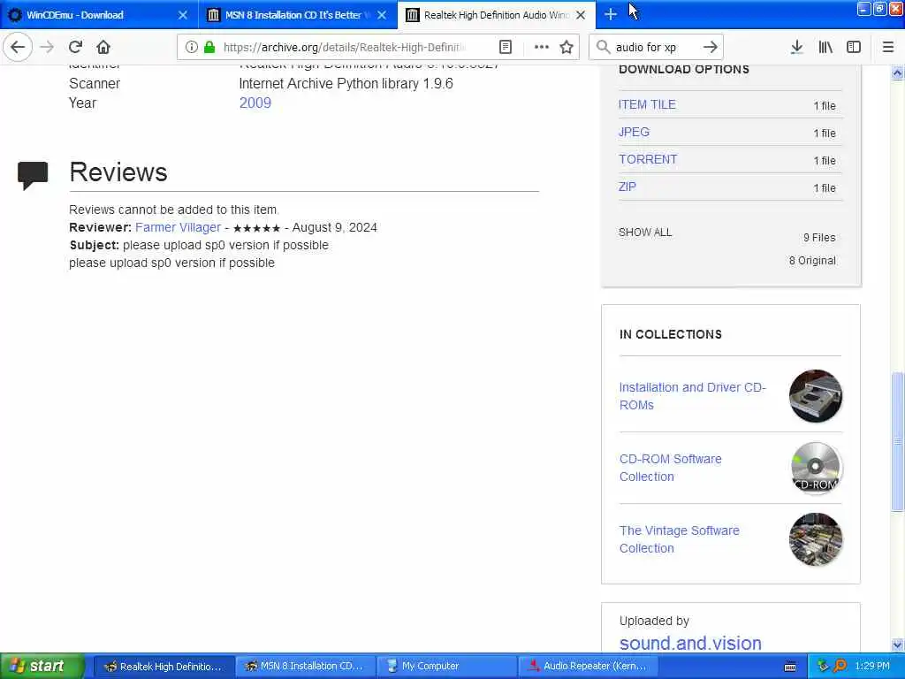
Task: Open page actions three-dot menu
Action: tap(541, 48)
